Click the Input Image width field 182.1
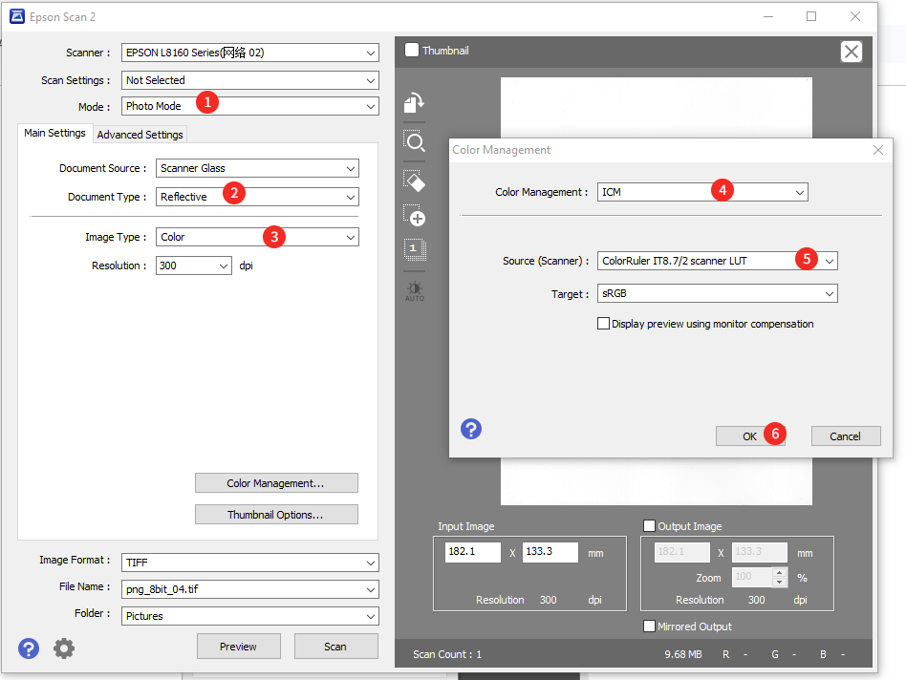This screenshot has width=906, height=680. (473, 552)
